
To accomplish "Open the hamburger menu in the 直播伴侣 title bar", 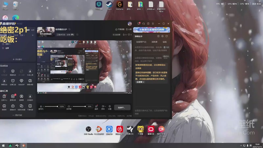I will [x=153, y=24].
